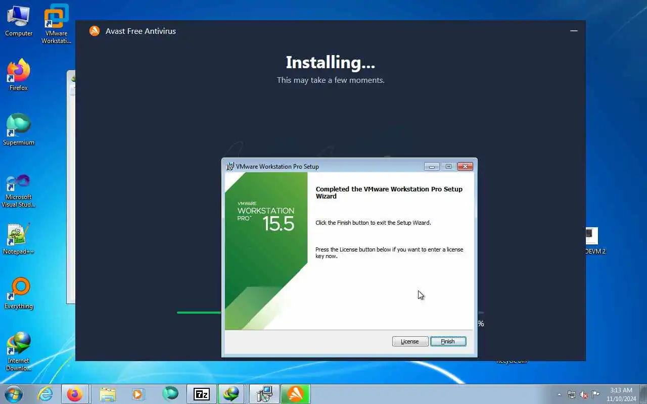Switch to Firefox in the taskbar

click(75, 394)
